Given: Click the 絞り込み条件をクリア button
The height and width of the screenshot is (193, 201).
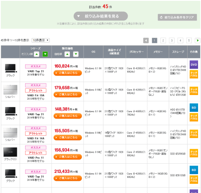Looking at the screenshot, I should [x=177, y=17].
